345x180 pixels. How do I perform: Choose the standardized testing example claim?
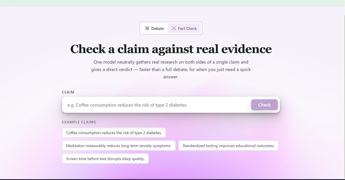tap(229, 146)
